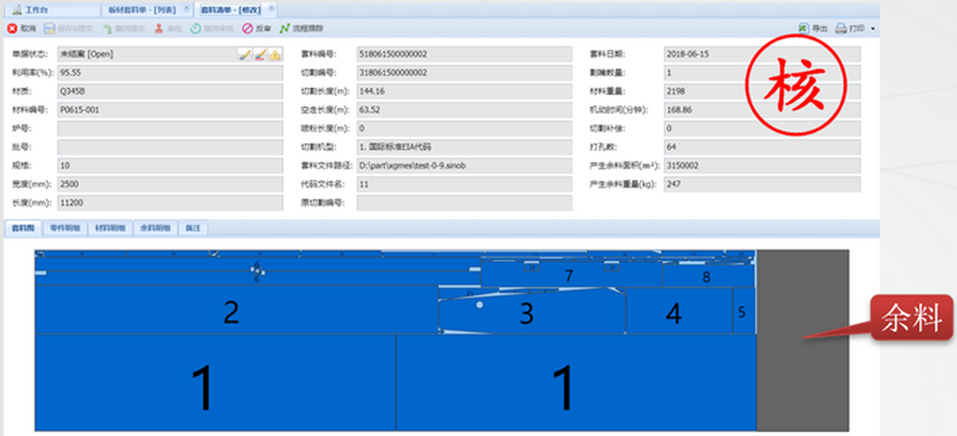Click the 反审 reverse-audit toolbar icon

[246, 29]
